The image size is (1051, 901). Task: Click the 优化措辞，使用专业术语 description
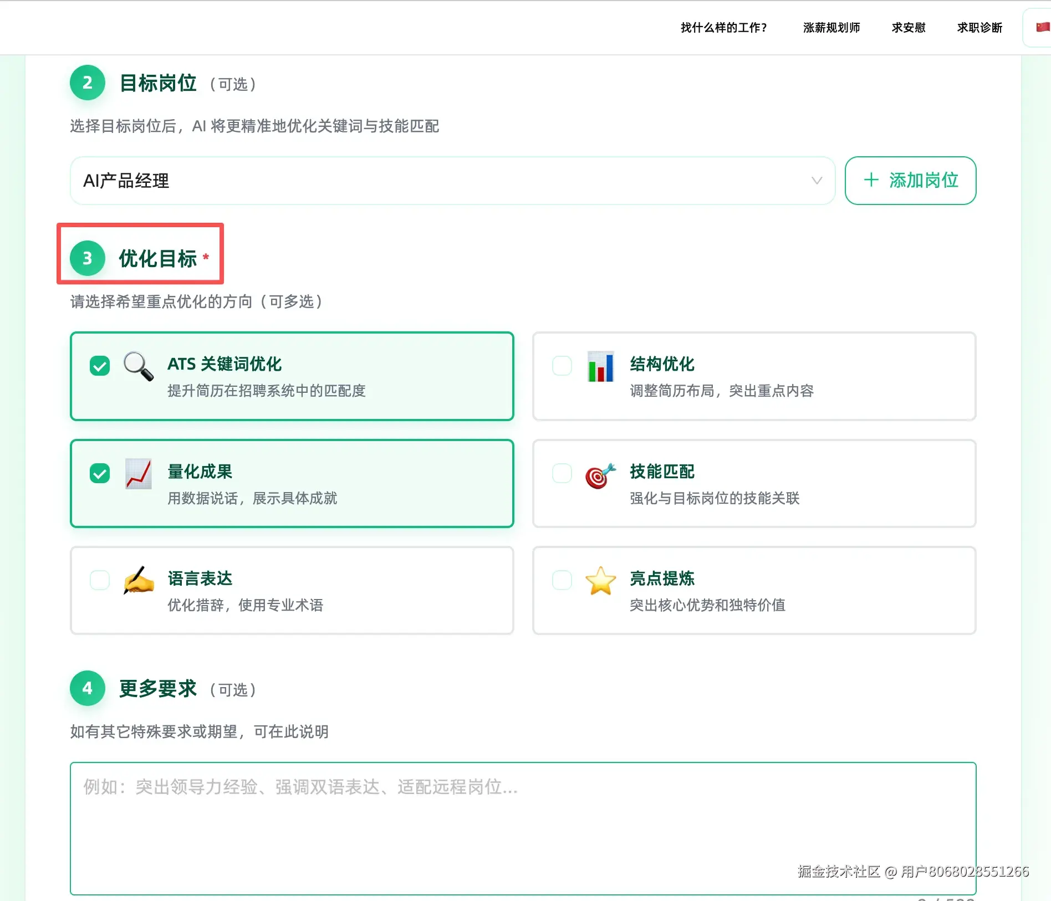coord(245,605)
